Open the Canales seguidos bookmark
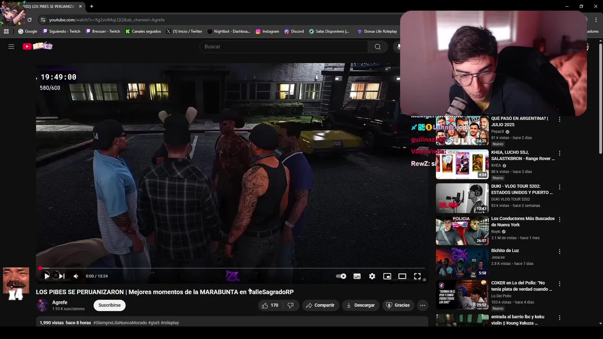603x339 pixels. 143,32
